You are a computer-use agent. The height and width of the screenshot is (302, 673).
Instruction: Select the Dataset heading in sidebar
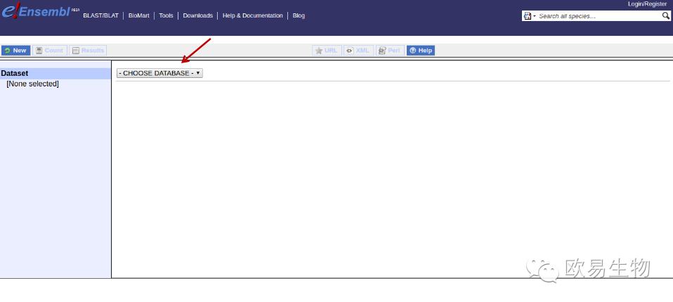pos(15,73)
